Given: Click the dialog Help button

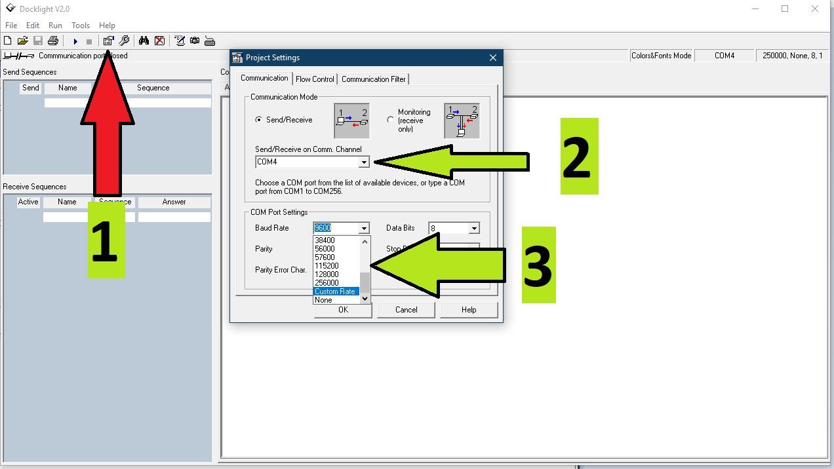Looking at the screenshot, I should tap(469, 310).
